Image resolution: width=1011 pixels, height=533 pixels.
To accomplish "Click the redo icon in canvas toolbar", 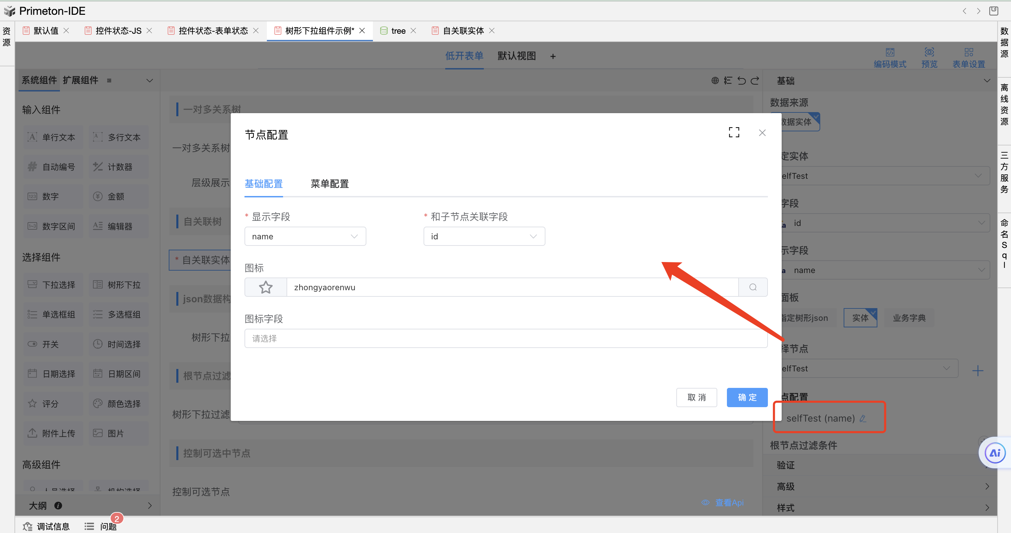I will point(755,81).
